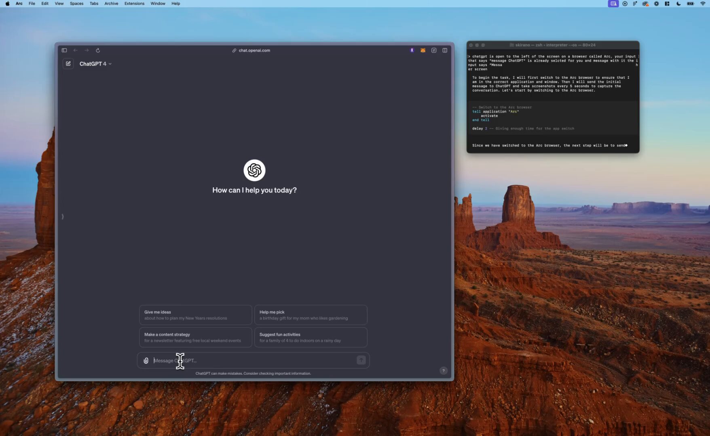This screenshot has height=436, width=710.
Task: Click the battery status icon
Action: [x=691, y=4]
